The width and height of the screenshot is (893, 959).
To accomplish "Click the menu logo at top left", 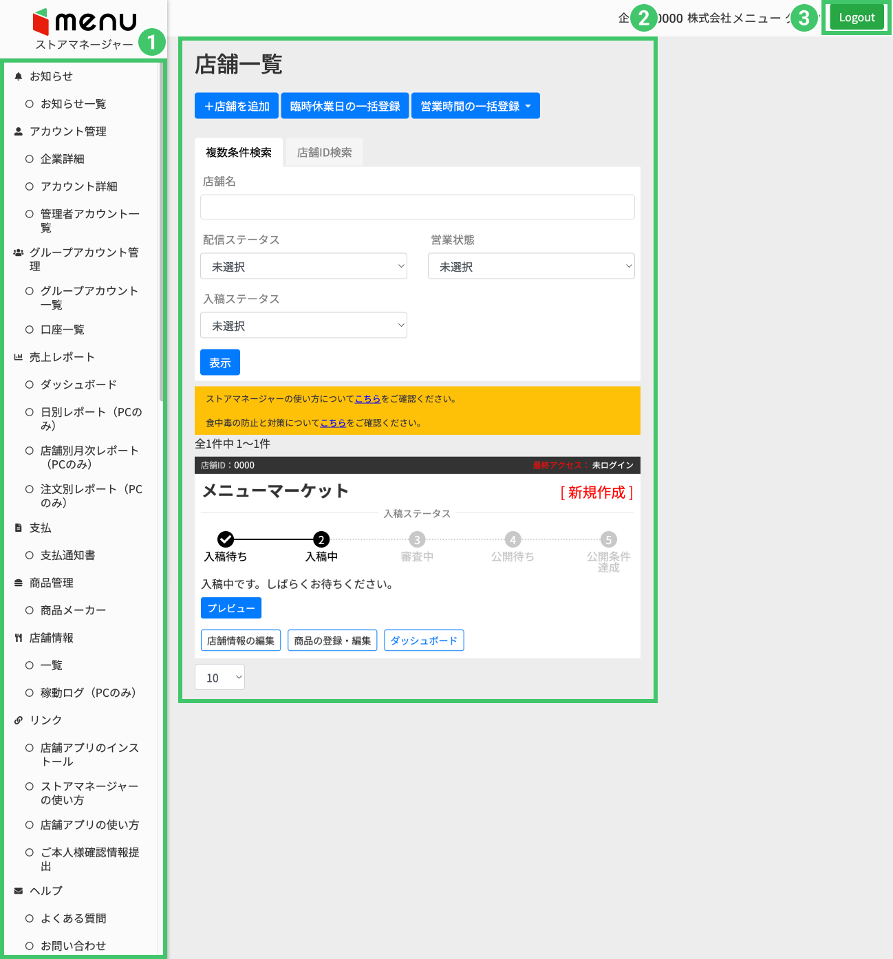I will pos(85,22).
